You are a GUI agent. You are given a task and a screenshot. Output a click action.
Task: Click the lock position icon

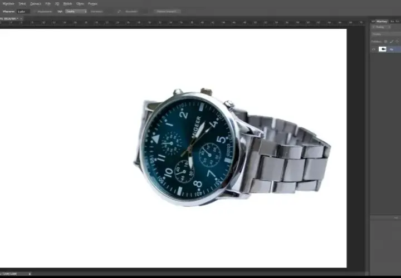tap(397, 41)
